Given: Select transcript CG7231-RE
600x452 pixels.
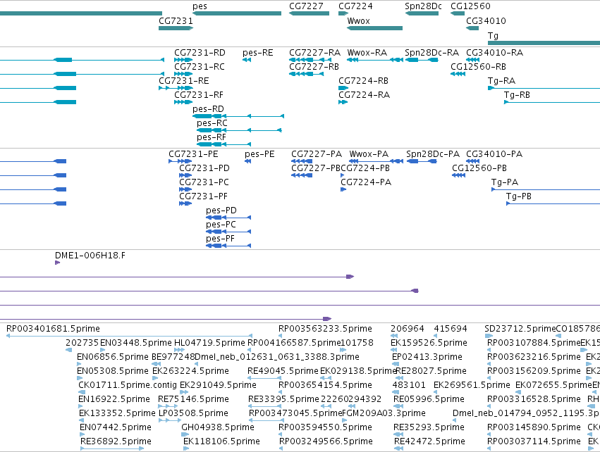Looking at the screenshot, I should pos(184,81).
